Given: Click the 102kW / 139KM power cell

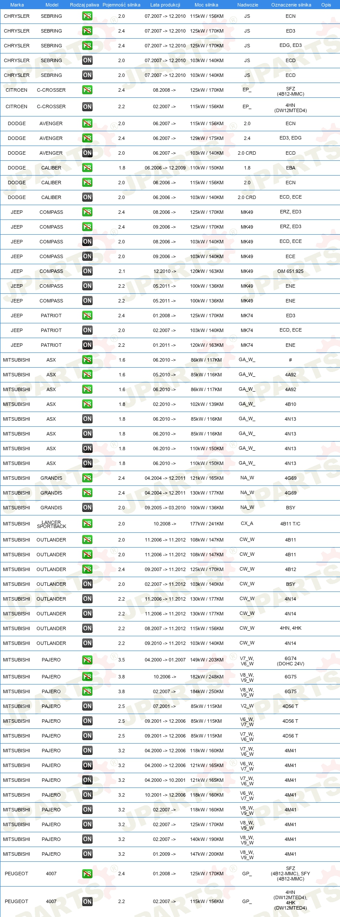Looking at the screenshot, I should coord(207,404).
